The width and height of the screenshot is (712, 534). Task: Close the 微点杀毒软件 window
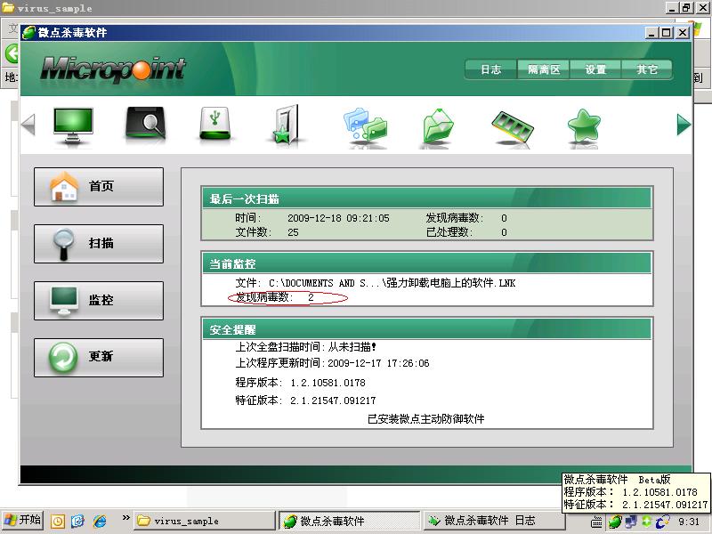click(683, 33)
